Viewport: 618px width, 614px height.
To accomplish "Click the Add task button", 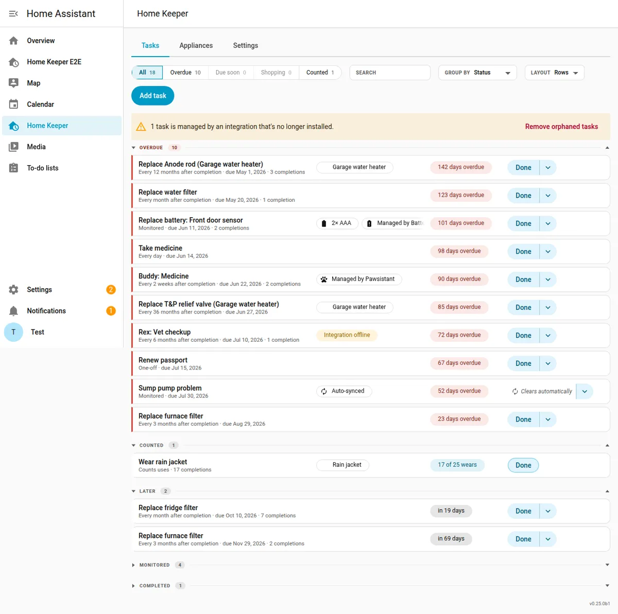I will (153, 96).
